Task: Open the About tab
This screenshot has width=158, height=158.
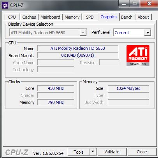Action: [143, 17]
